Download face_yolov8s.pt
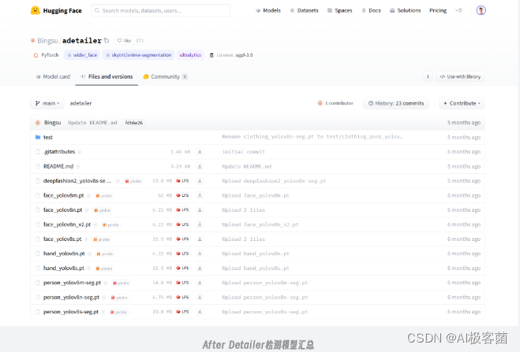This screenshot has width=520, height=352. tap(200, 239)
